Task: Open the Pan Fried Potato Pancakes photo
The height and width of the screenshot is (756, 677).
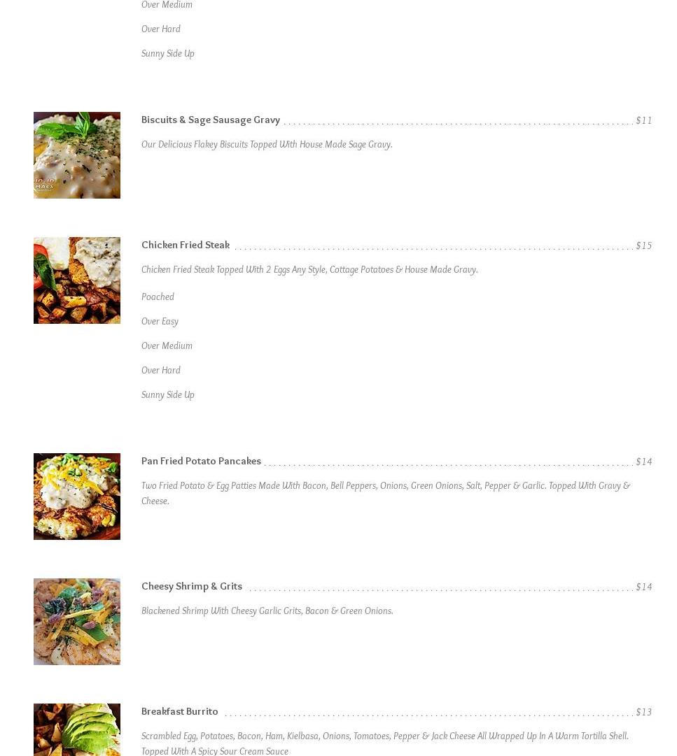Action: 77,496
